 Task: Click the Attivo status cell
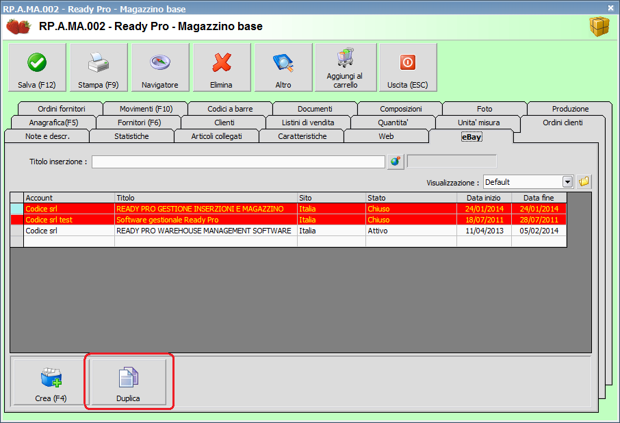pyautogui.click(x=411, y=231)
